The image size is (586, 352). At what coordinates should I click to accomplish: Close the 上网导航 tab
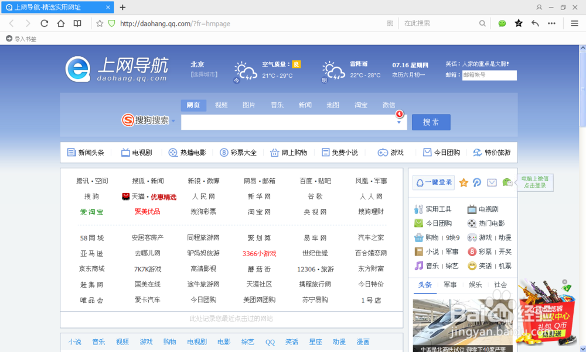click(108, 7)
